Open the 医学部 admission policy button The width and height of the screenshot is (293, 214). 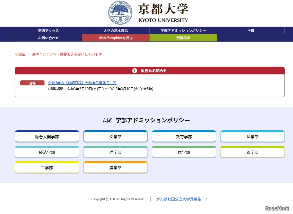tap(184, 152)
